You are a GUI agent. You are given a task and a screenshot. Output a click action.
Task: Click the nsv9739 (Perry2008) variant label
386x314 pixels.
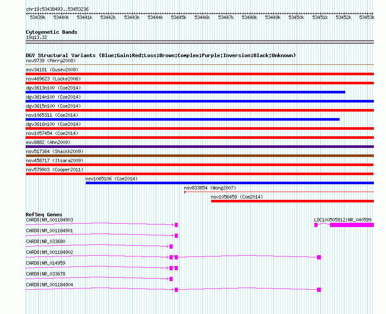51,61
